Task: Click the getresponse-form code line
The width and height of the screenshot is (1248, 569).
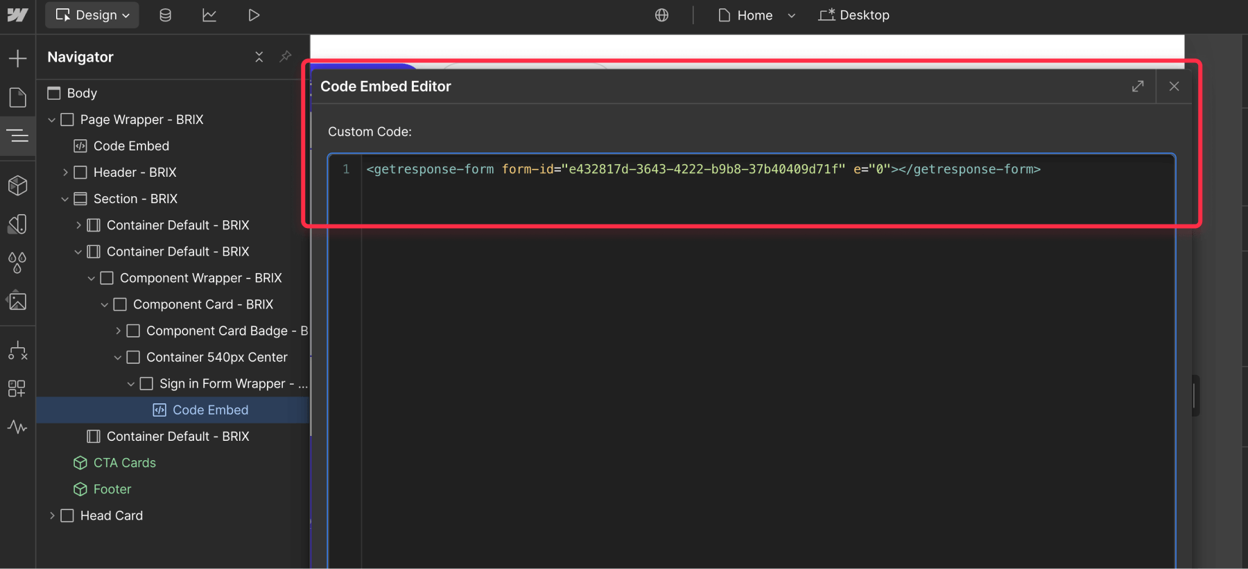Action: (x=703, y=169)
